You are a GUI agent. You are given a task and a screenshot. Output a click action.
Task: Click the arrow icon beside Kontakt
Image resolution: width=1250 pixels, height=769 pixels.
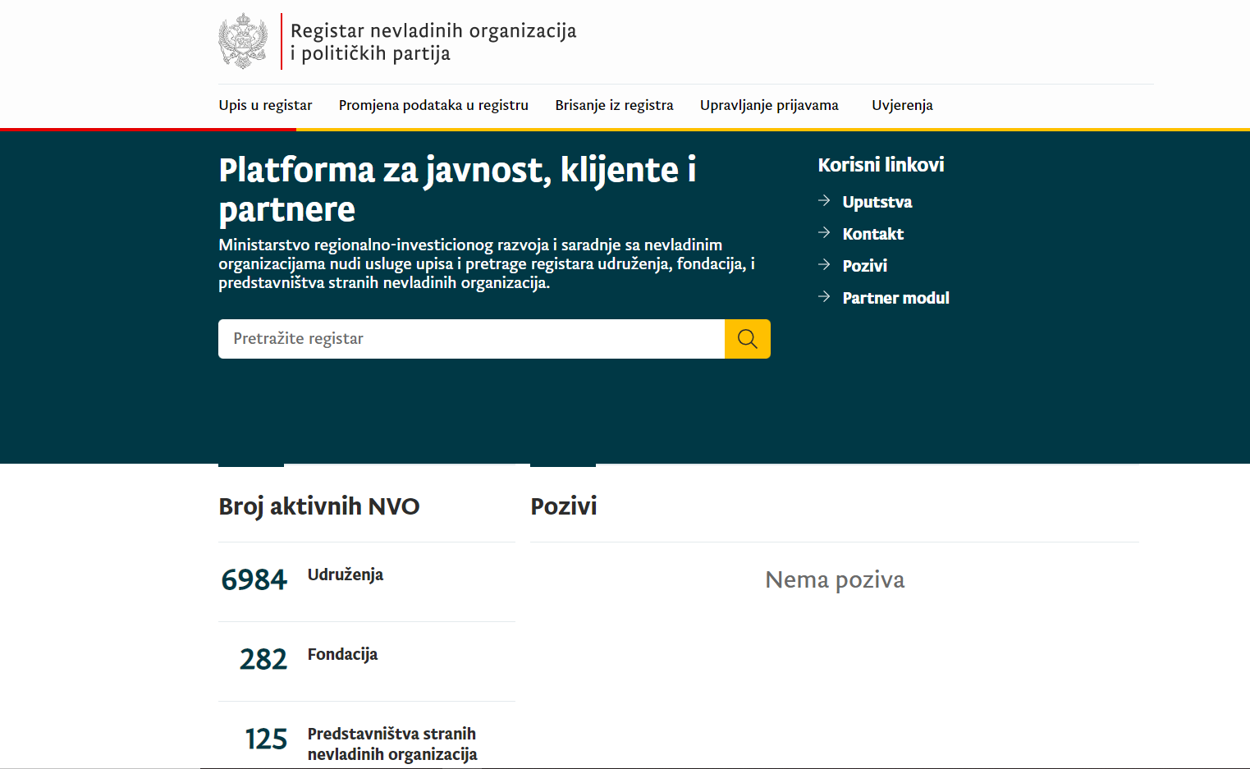(824, 233)
